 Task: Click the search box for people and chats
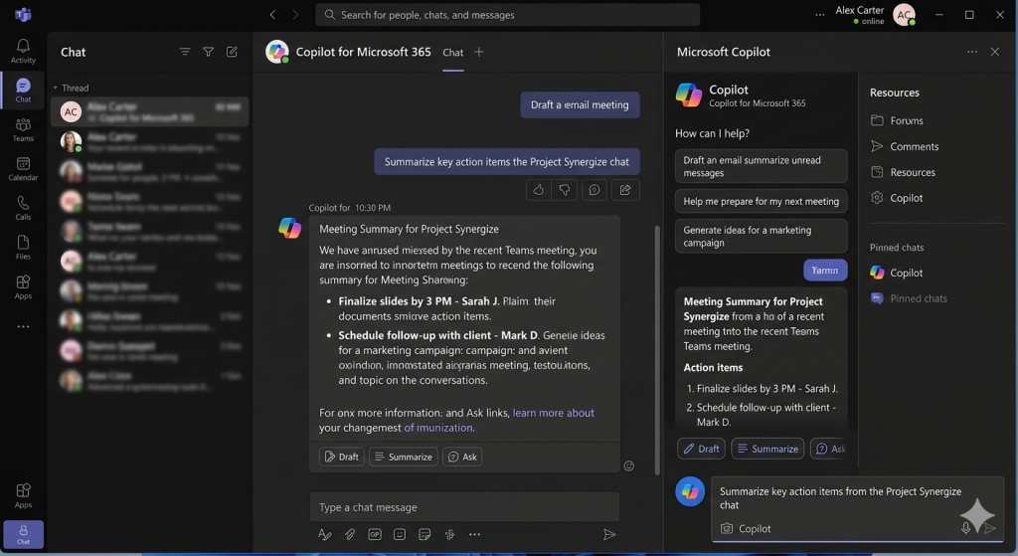[508, 14]
